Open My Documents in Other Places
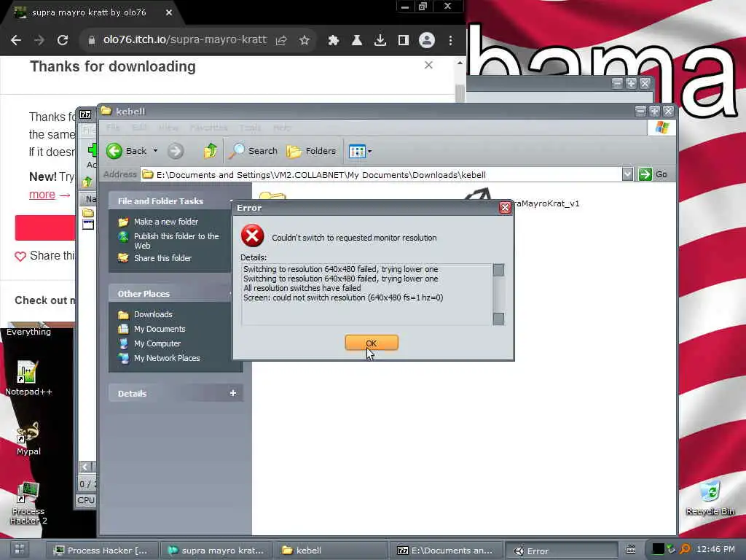746x560 pixels. point(160,329)
